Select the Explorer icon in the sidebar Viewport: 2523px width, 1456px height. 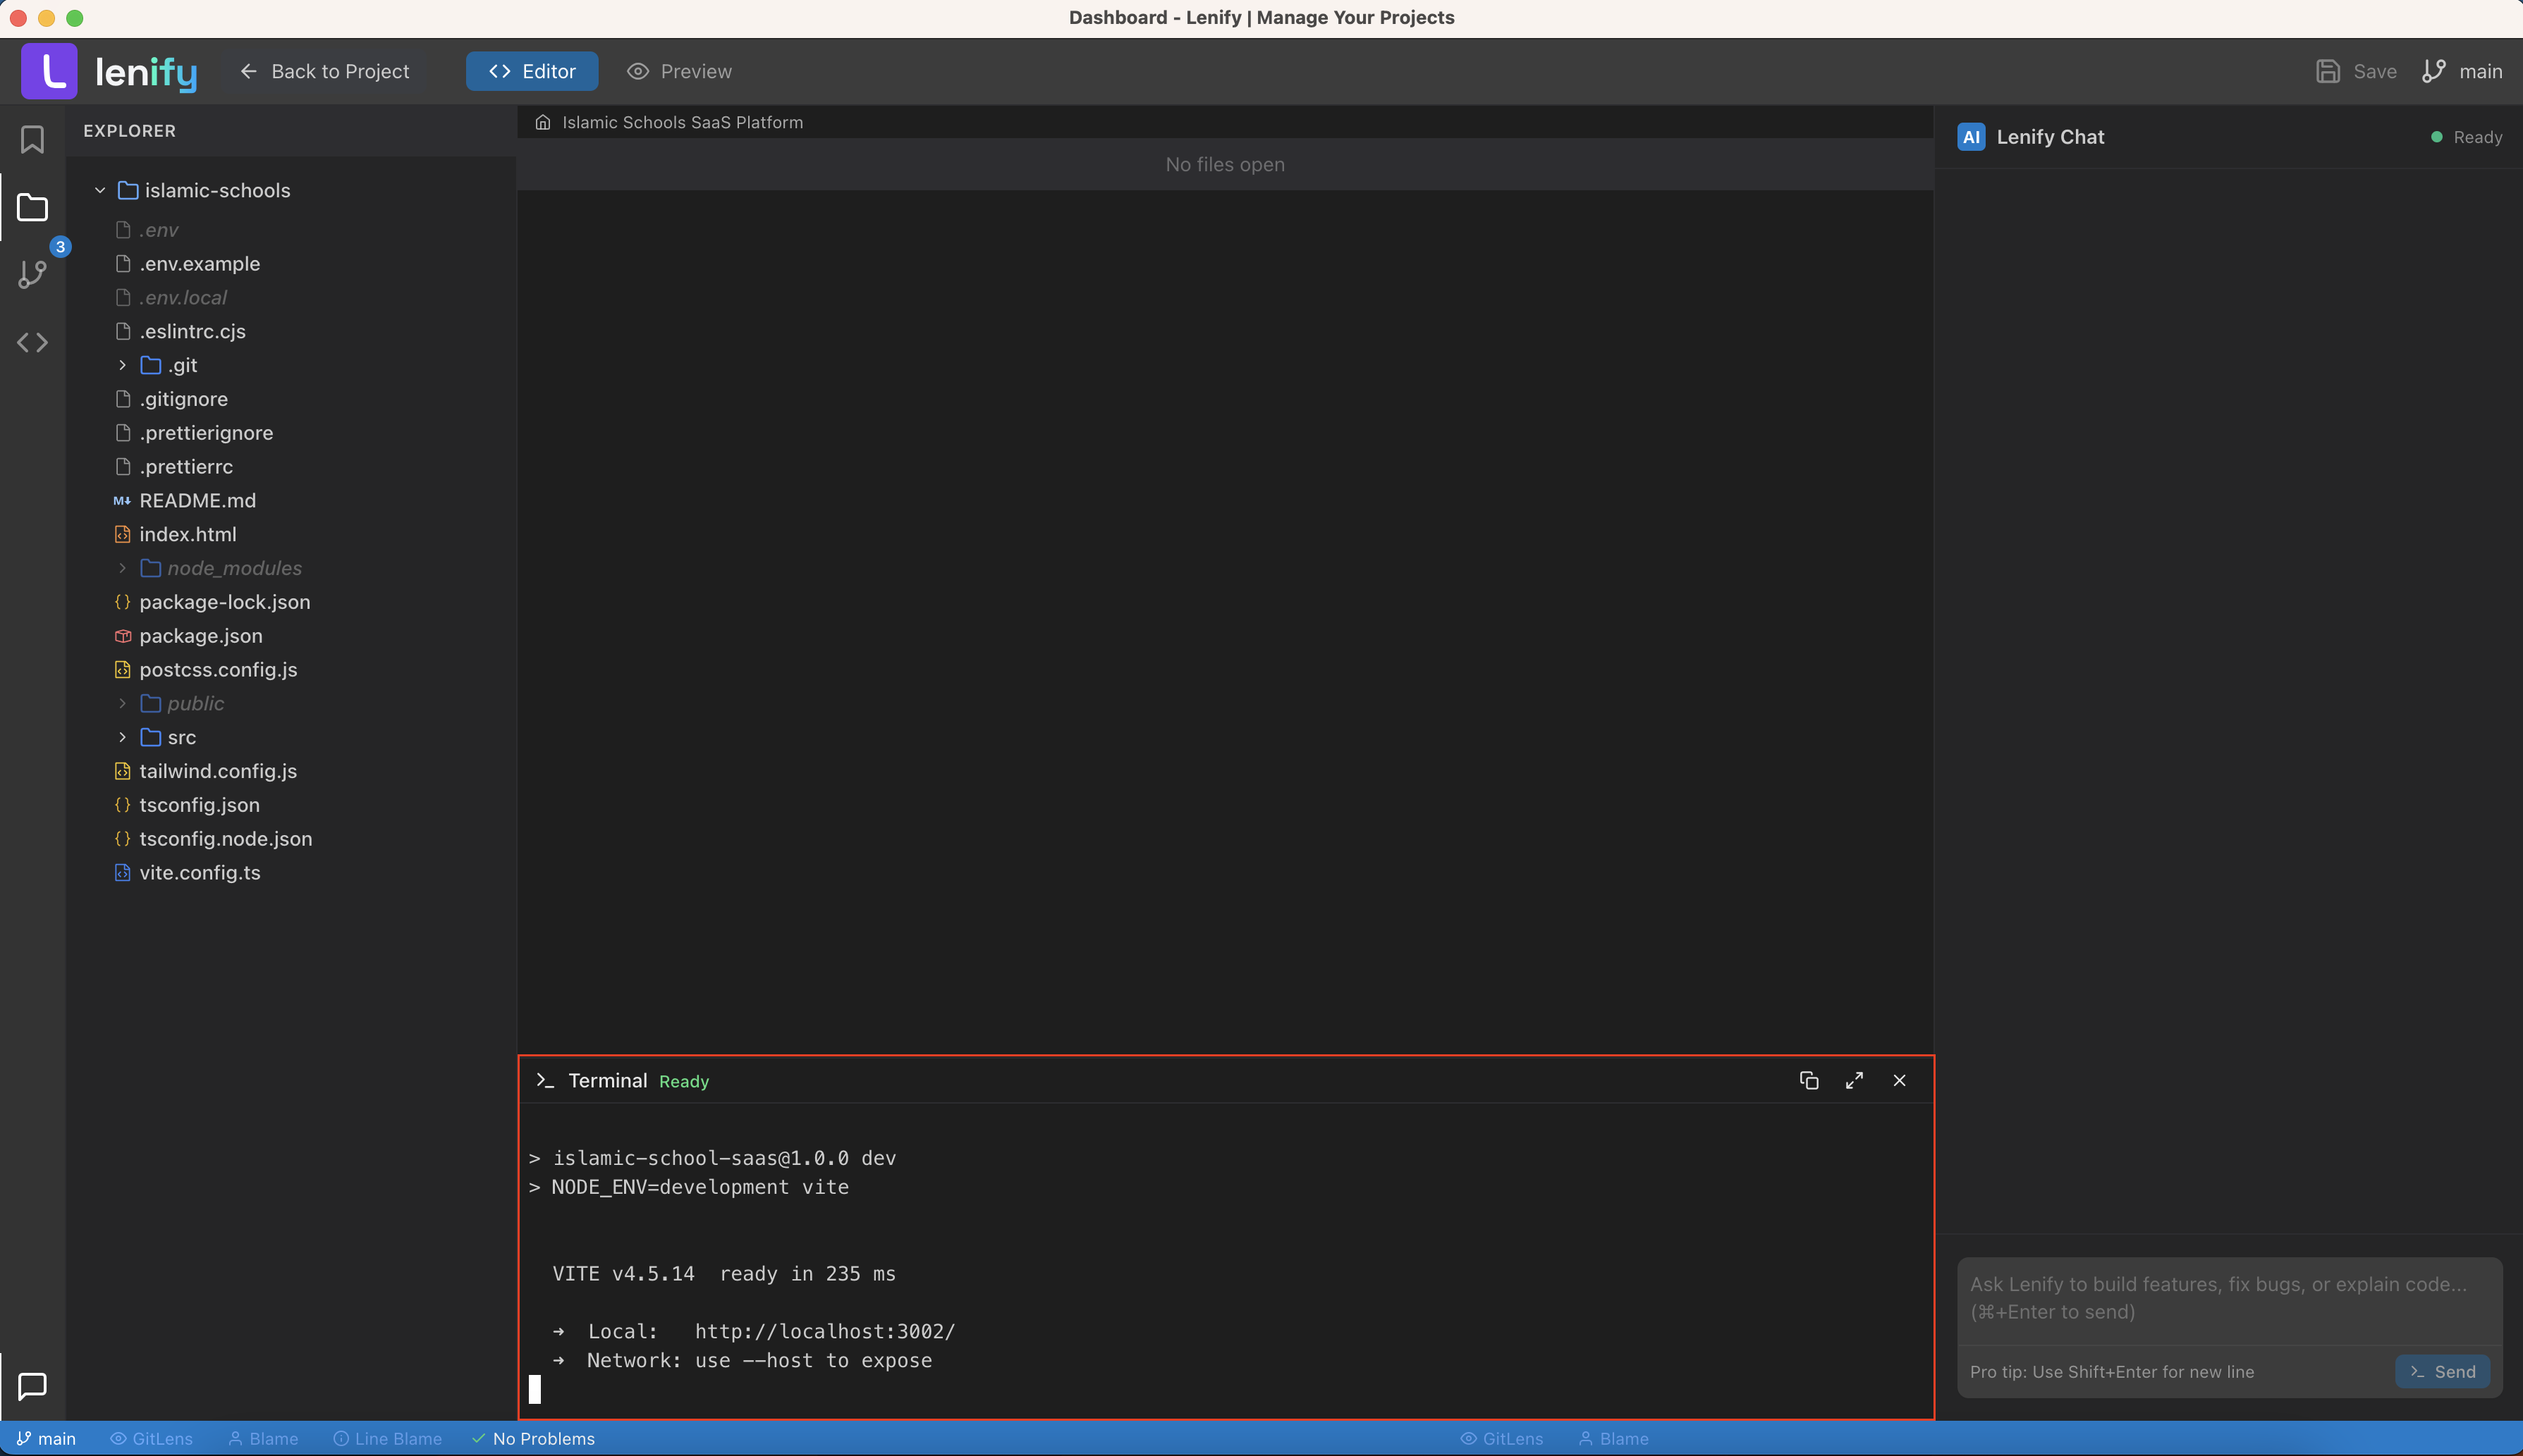31,207
